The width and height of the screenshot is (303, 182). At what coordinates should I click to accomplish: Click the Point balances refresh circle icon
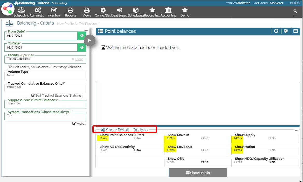(x=276, y=31)
